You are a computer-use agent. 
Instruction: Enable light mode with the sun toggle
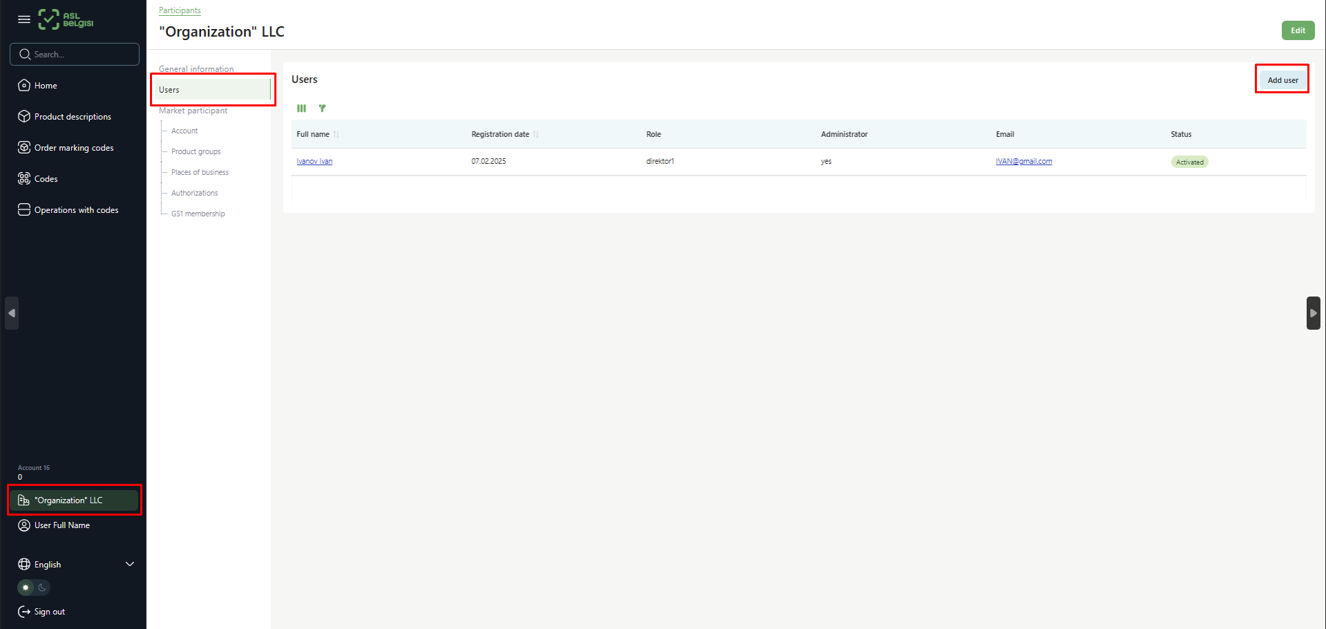click(26, 588)
